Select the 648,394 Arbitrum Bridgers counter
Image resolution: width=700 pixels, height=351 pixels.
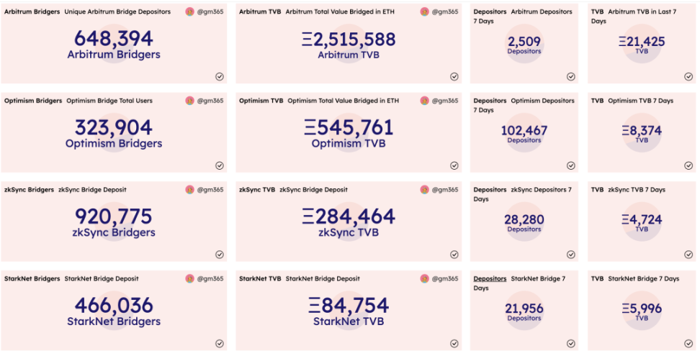tap(114, 38)
